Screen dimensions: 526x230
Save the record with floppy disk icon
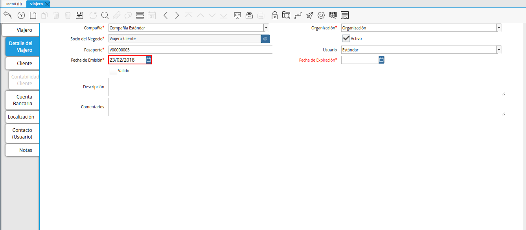click(x=79, y=15)
